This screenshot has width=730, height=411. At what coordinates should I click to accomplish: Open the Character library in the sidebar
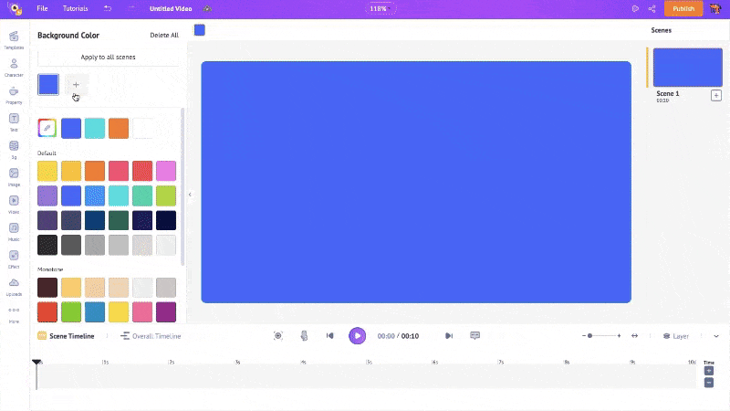click(x=14, y=66)
